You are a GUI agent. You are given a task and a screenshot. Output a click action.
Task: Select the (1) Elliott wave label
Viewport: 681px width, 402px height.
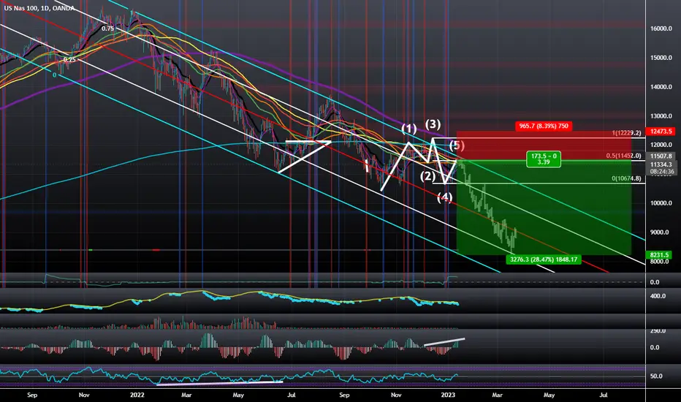coord(408,129)
